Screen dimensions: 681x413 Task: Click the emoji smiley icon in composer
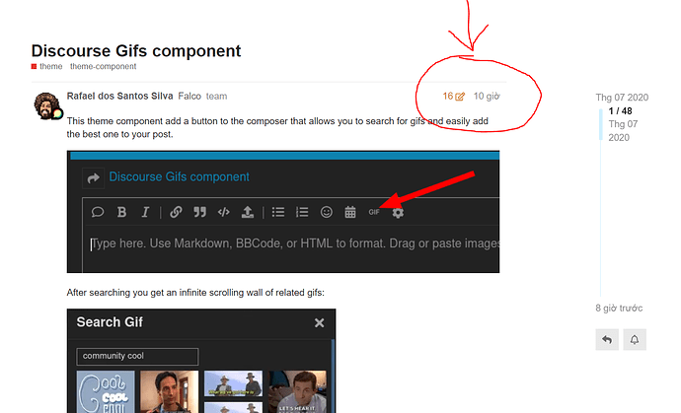(x=326, y=212)
